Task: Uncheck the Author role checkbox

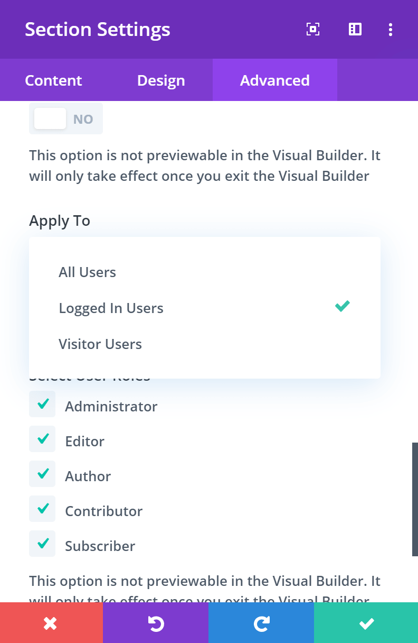Action: [x=42, y=474]
